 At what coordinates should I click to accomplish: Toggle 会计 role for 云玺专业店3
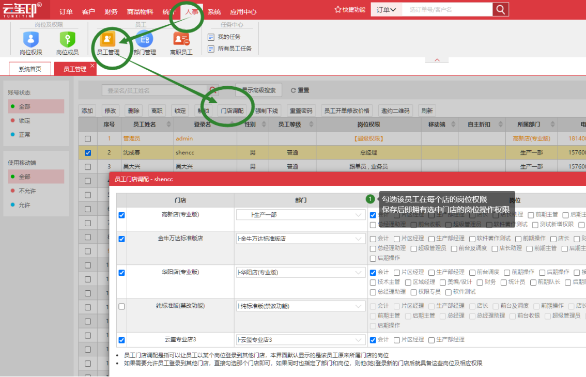[x=373, y=340]
